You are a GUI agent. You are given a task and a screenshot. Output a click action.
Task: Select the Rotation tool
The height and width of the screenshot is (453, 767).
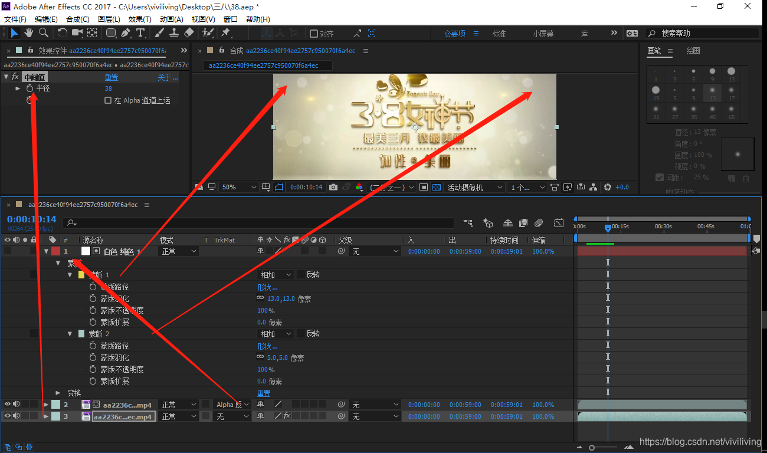click(63, 33)
